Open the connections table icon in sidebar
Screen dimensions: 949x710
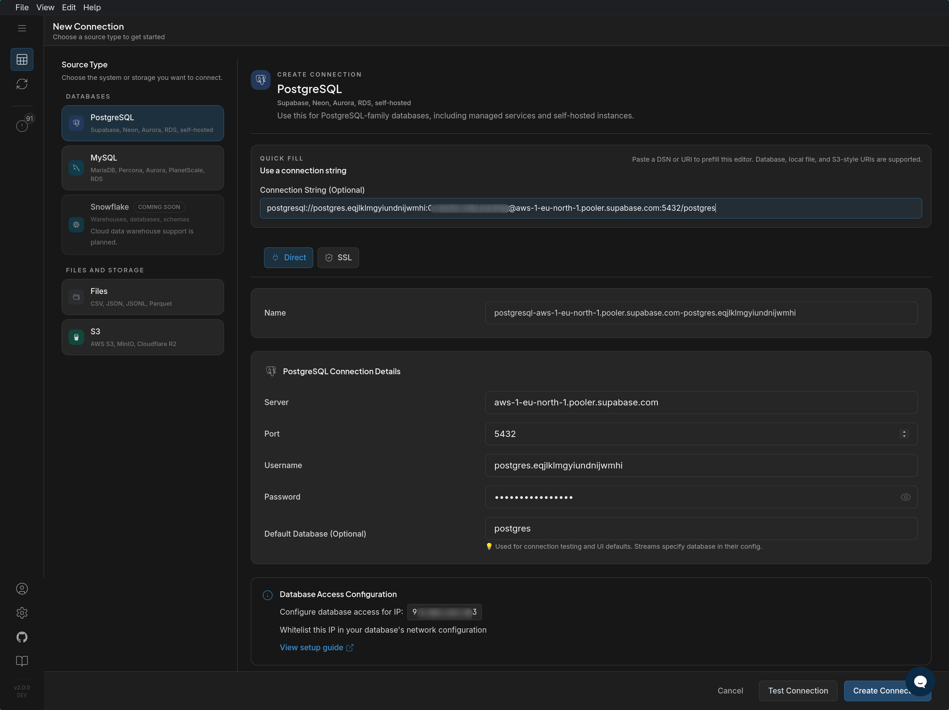click(22, 59)
